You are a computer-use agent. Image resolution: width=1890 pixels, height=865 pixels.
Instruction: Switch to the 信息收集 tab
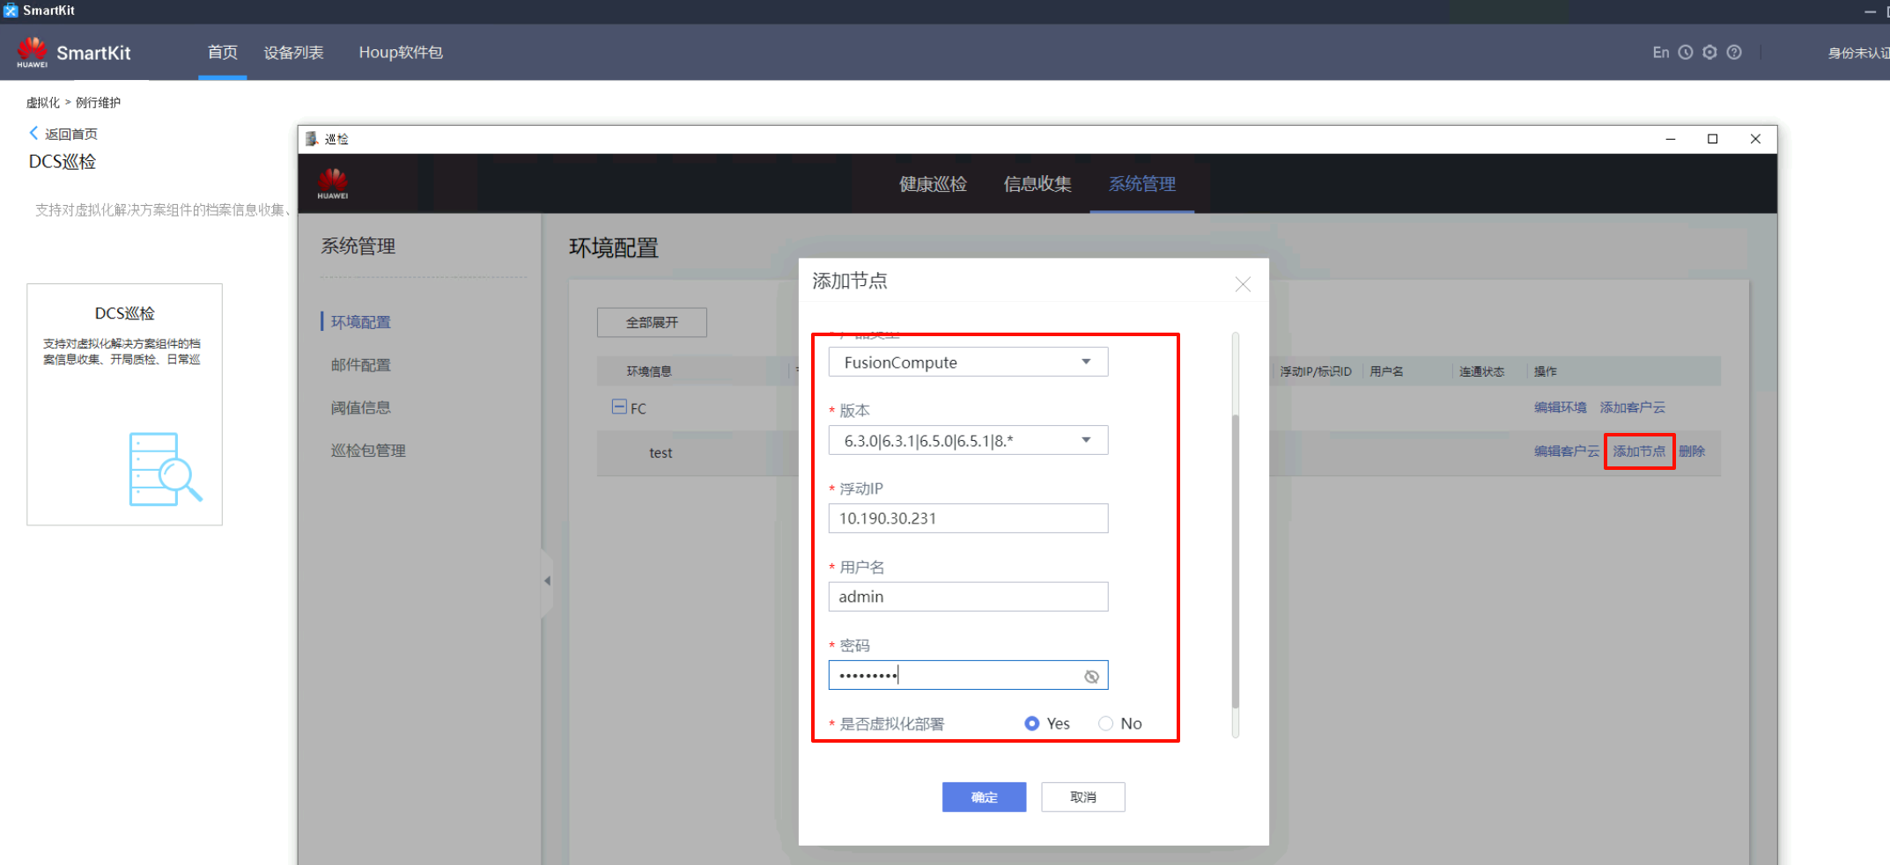click(x=1037, y=184)
